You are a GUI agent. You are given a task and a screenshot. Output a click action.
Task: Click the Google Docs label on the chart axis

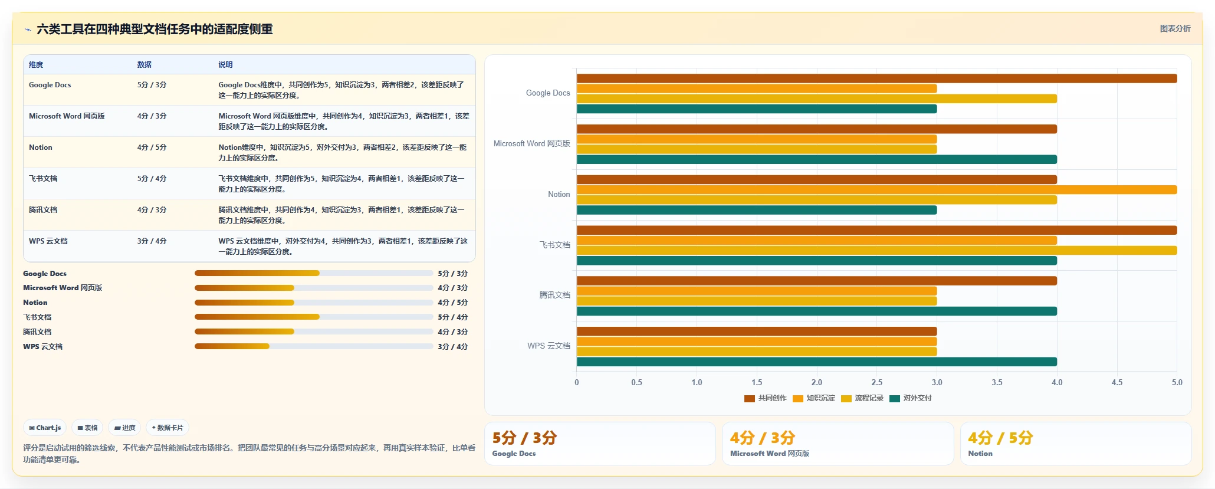(x=548, y=93)
